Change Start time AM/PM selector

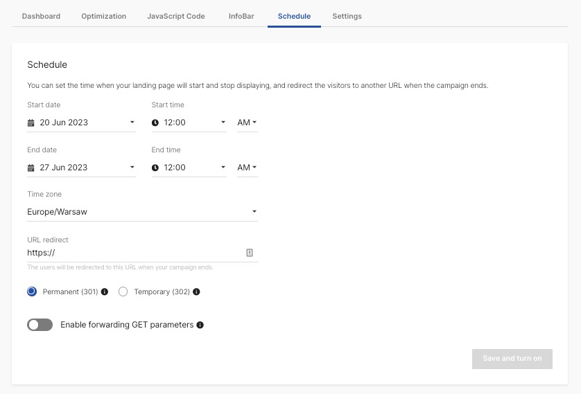(247, 123)
